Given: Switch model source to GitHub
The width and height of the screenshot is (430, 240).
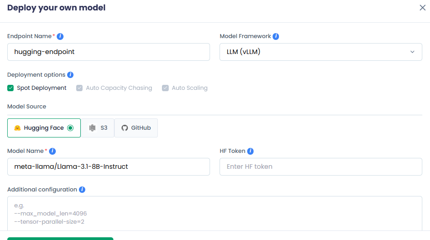Looking at the screenshot, I should pos(136,128).
